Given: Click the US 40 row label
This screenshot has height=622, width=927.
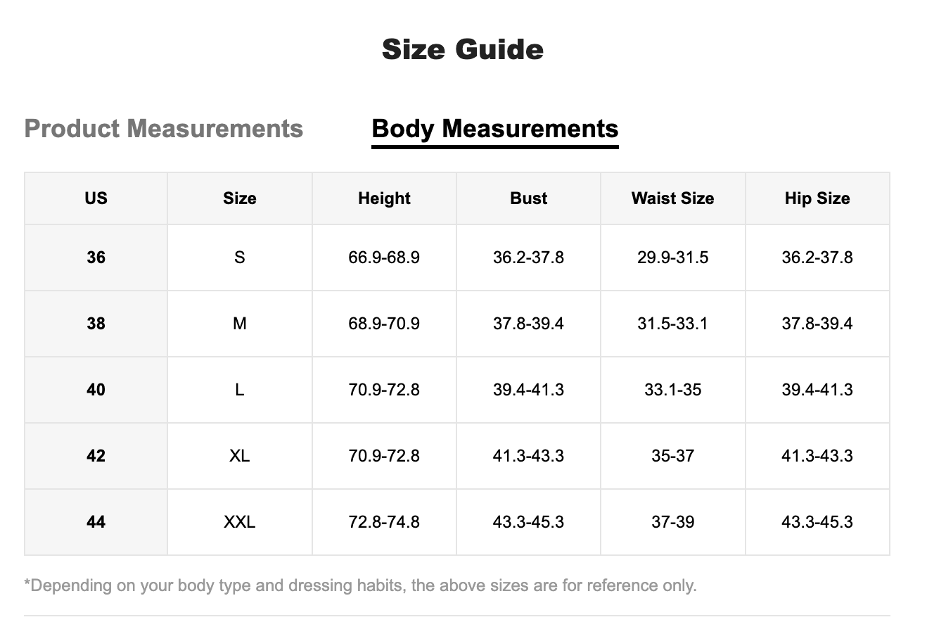Looking at the screenshot, I should 96,390.
